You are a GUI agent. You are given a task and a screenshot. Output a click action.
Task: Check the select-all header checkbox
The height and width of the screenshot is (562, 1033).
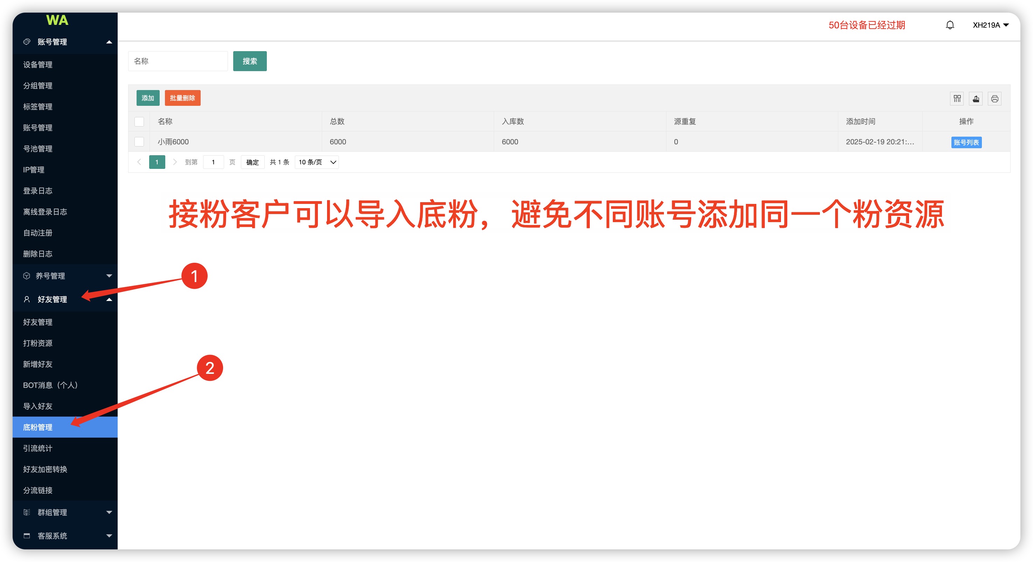139,122
